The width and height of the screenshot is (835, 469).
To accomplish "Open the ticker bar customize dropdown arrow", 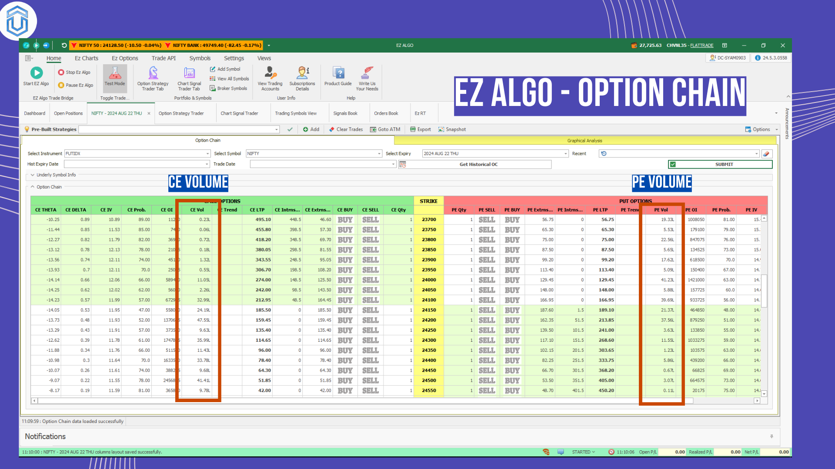I will click(269, 46).
